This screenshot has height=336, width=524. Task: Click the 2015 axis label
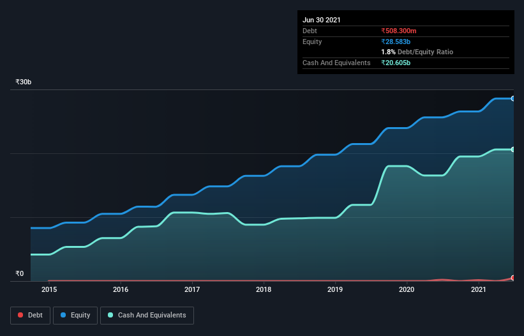49,289
